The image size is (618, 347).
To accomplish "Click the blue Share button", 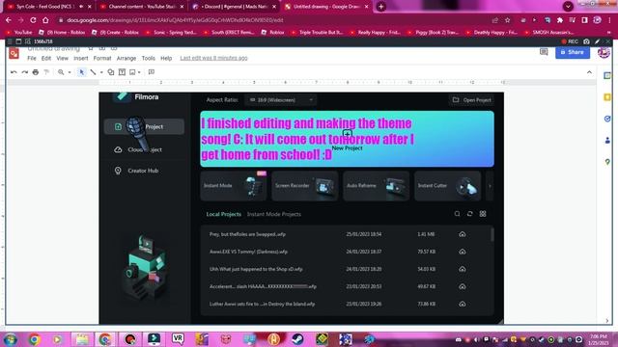I will (x=573, y=52).
